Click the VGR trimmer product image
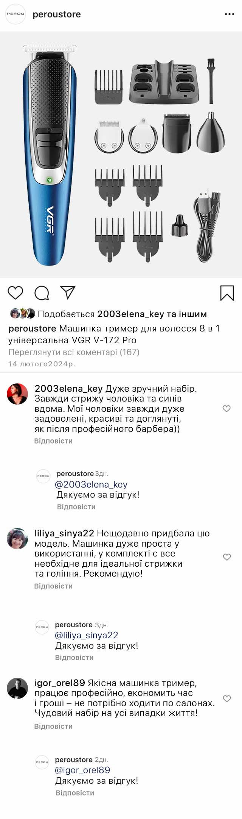The image size is (242, 819). pos(121,155)
